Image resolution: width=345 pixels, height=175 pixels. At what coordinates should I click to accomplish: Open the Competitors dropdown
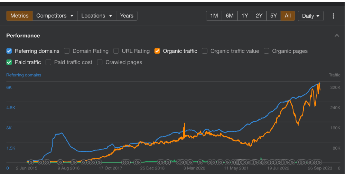pos(55,16)
